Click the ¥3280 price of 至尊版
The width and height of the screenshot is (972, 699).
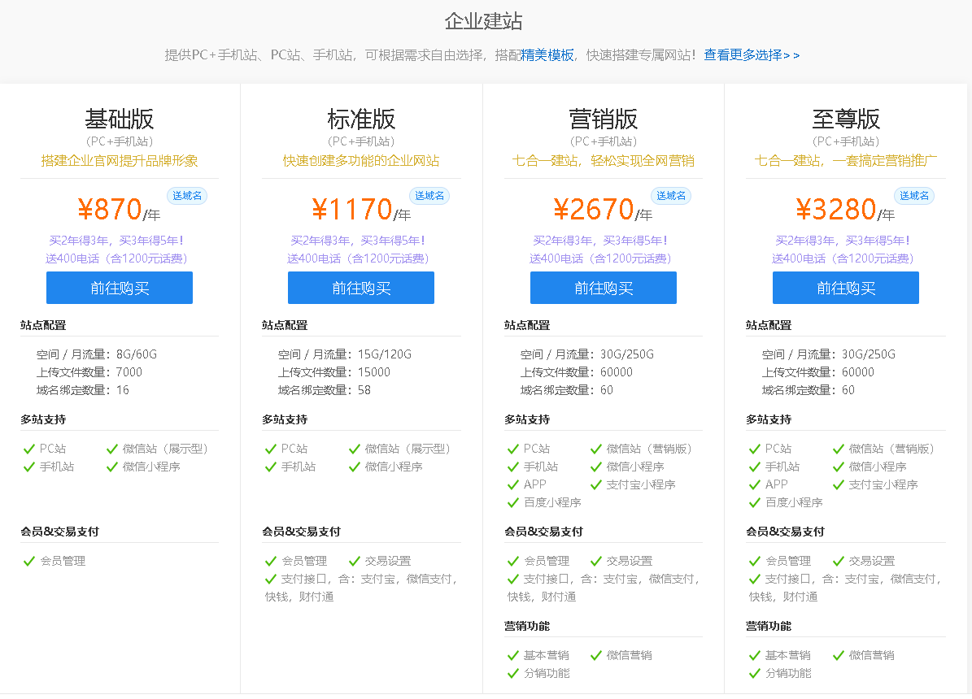pyautogui.click(x=835, y=210)
